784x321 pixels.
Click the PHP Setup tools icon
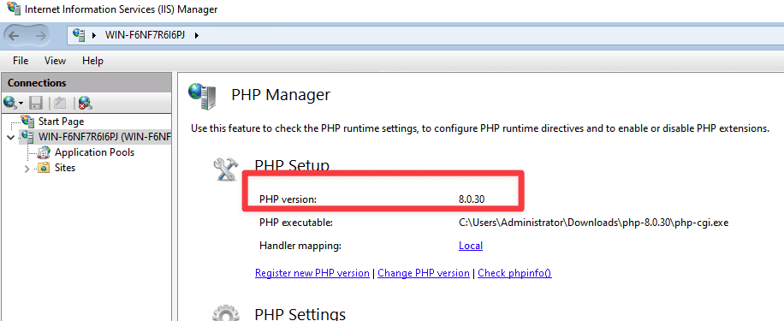(x=227, y=169)
